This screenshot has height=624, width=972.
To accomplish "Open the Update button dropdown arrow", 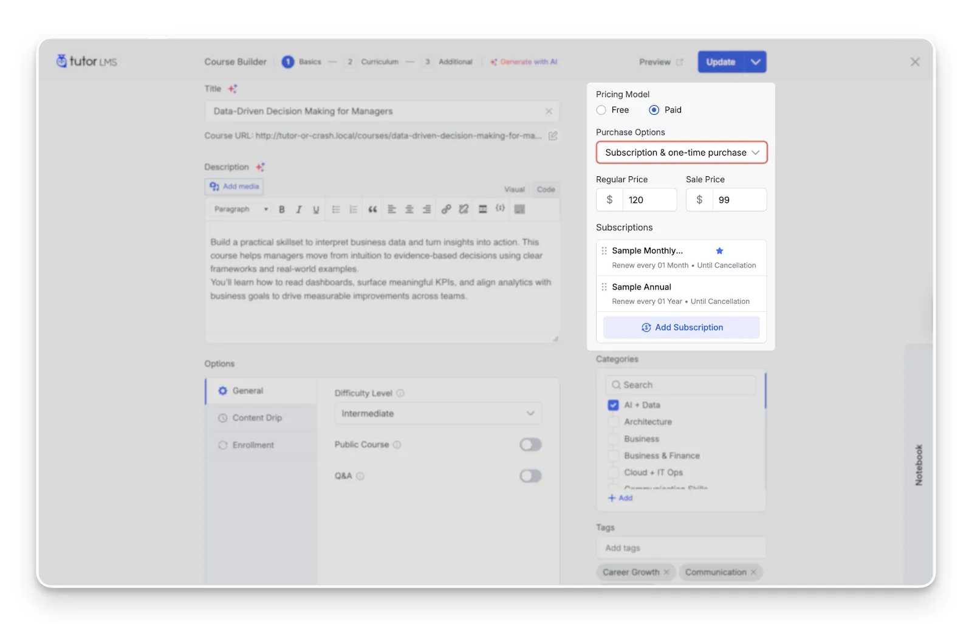I will pyautogui.click(x=755, y=62).
